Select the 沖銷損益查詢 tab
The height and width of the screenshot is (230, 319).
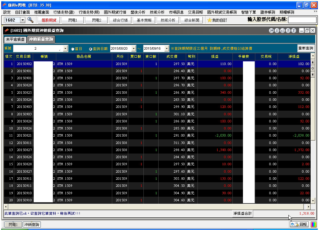(41, 39)
